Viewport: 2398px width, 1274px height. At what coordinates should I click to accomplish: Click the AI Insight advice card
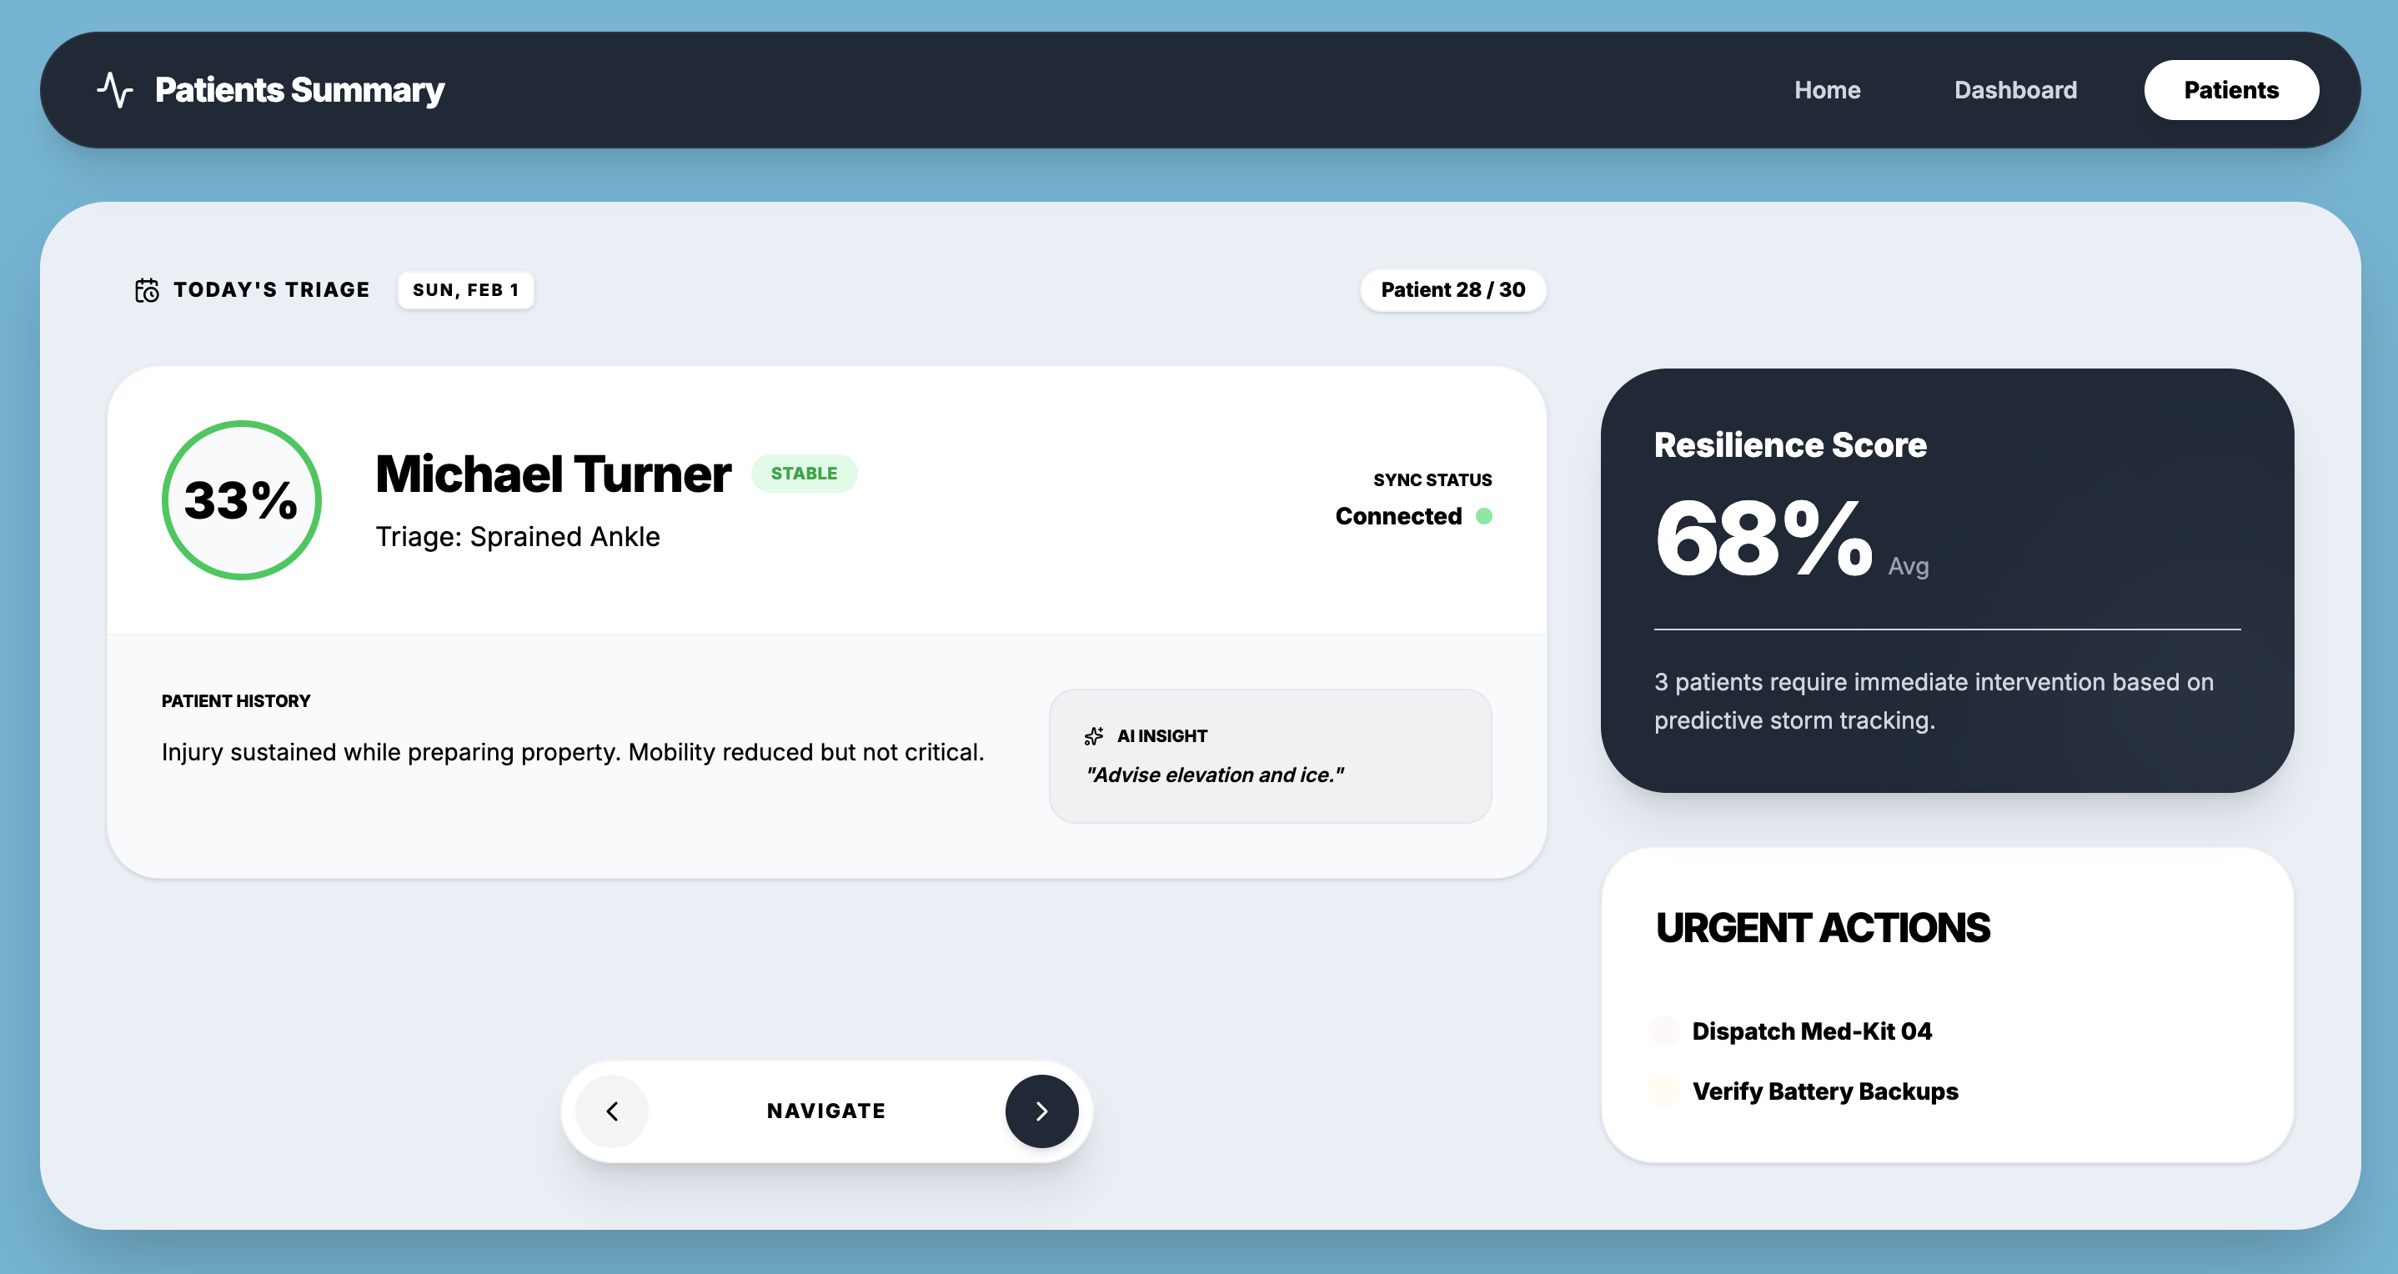1270,755
